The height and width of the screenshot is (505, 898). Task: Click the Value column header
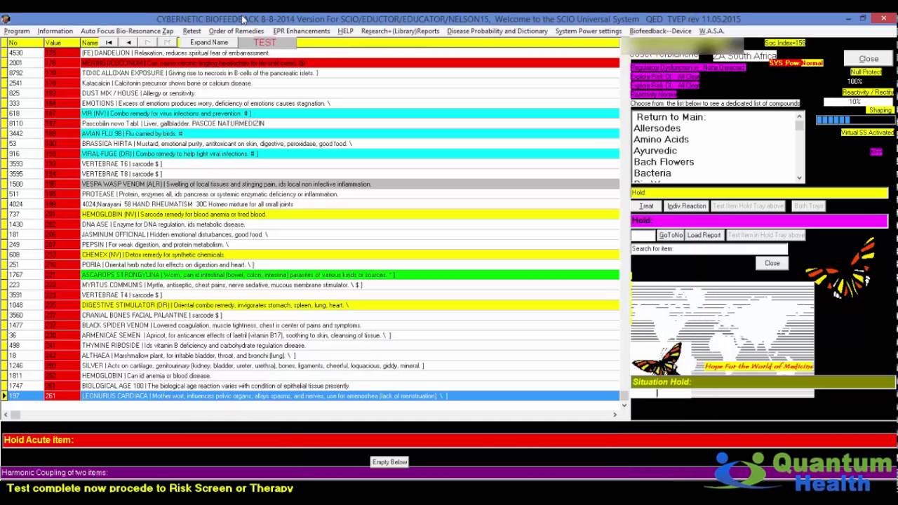pyautogui.click(x=61, y=43)
